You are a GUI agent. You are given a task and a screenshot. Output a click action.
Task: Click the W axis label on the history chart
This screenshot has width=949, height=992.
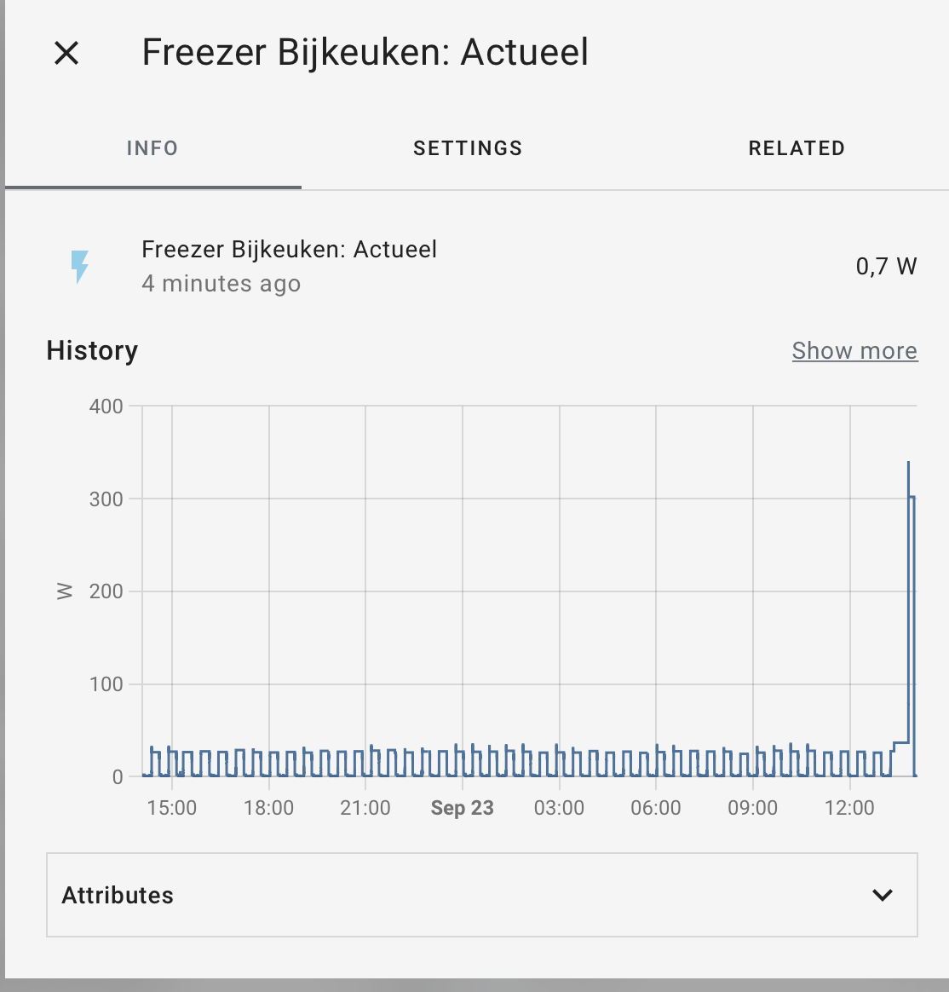coord(62,590)
